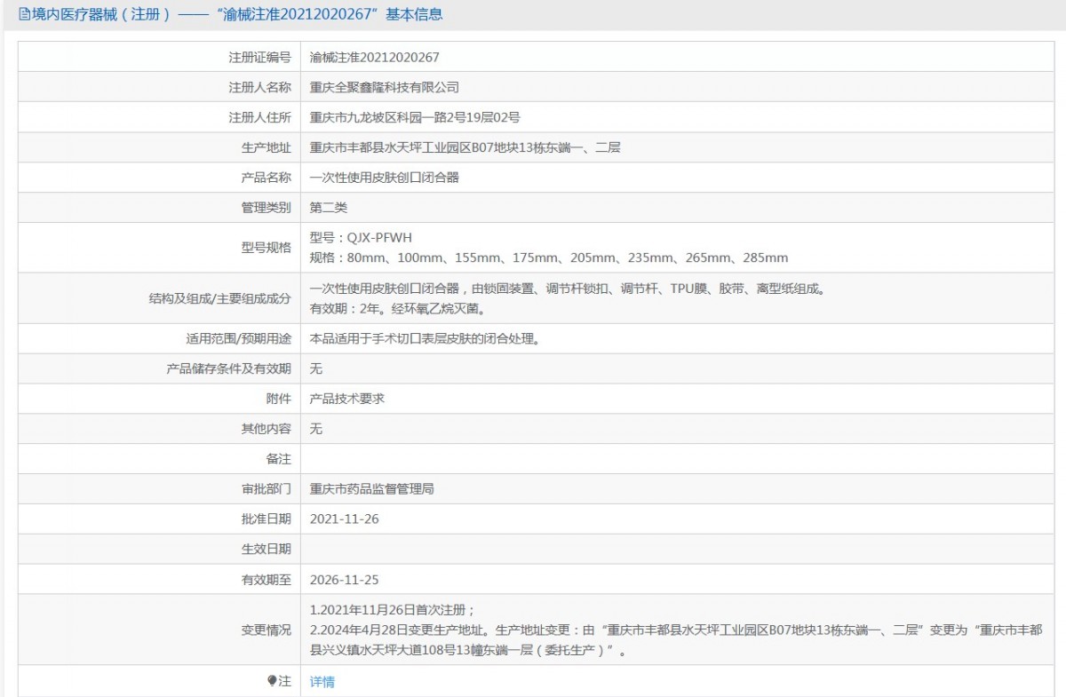Image resolution: width=1066 pixels, height=697 pixels.
Task: Select approval department 重庆市药品监督管理局
Action: click(x=372, y=489)
